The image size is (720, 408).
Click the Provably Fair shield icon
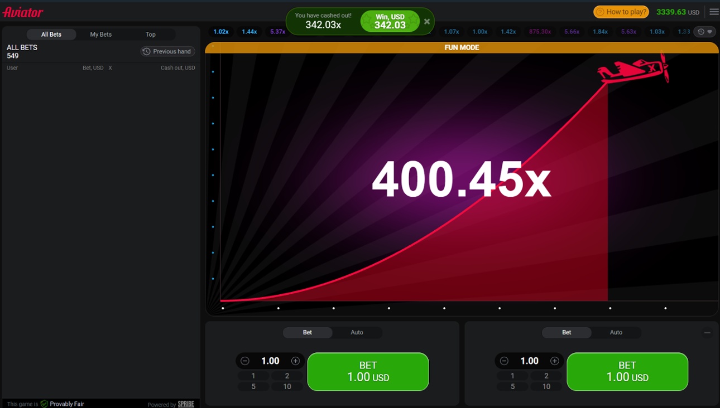coord(44,403)
